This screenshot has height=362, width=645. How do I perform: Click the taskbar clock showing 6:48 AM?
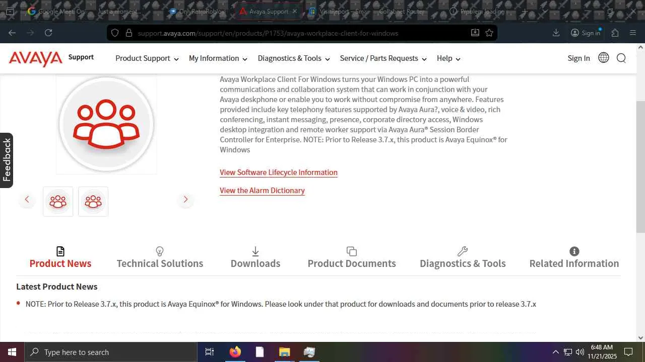pyautogui.click(x=602, y=352)
